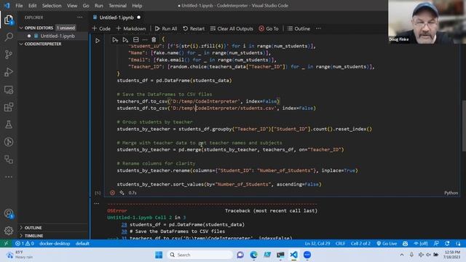Open the Remote Explorer view
Image resolution: width=466 pixels, height=262 pixels.
click(x=9, y=90)
